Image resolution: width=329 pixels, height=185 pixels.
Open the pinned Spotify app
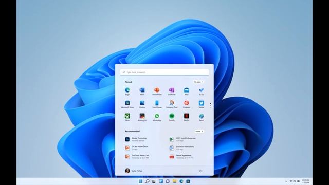coord(172,117)
